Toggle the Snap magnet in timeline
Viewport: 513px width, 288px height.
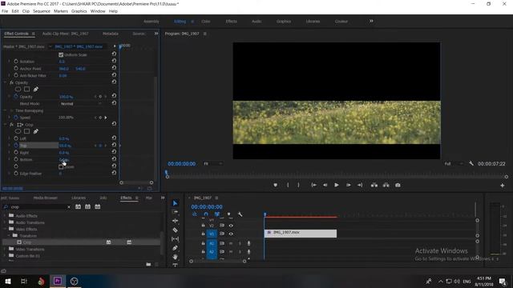point(206,214)
